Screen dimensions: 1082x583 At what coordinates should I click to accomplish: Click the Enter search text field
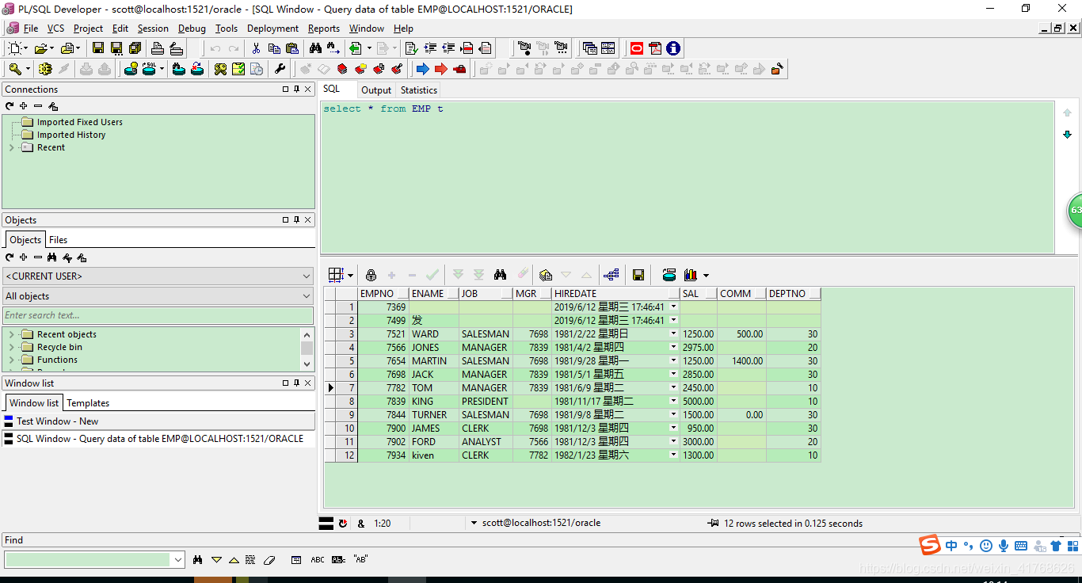point(158,315)
